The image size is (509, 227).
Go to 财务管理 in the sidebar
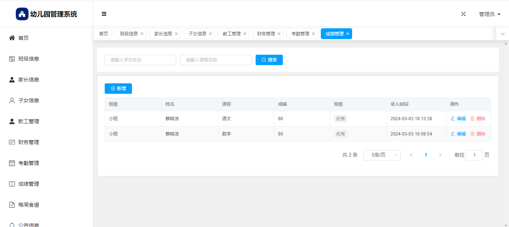[x=29, y=142]
